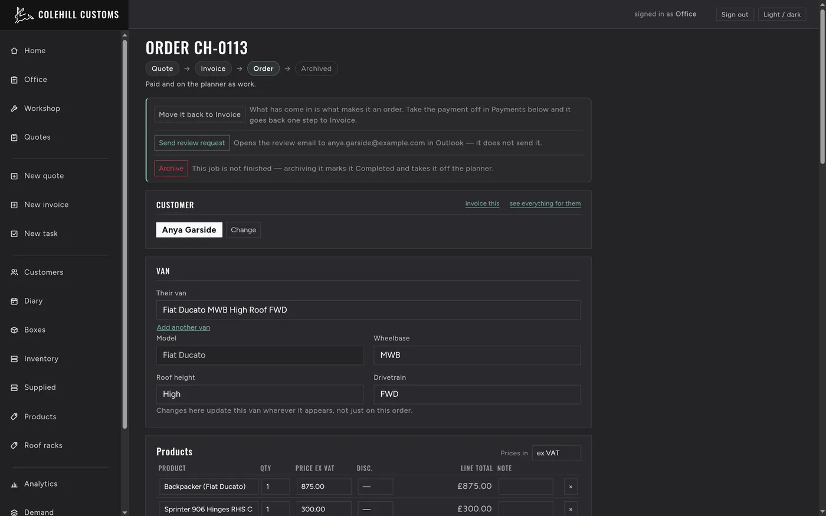Screen dimensions: 826x516
Task: Click the Analytics bar chart icon
Action: point(14,484)
